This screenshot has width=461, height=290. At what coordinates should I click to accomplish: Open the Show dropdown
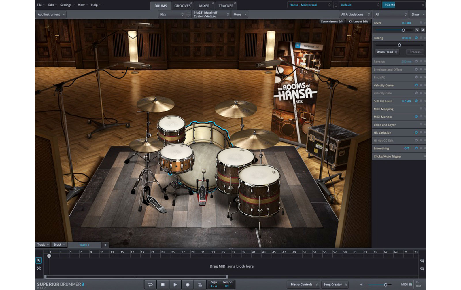tap(417, 14)
